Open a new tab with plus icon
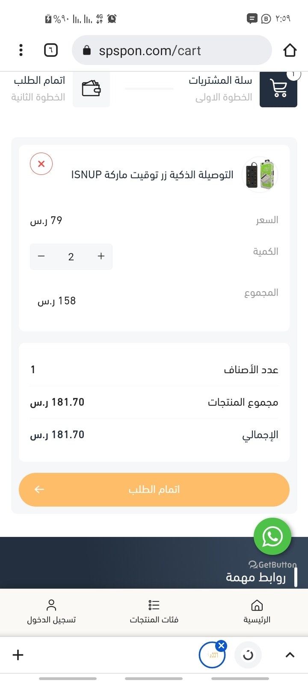Viewport: 308px width, 684px height. tap(18, 655)
